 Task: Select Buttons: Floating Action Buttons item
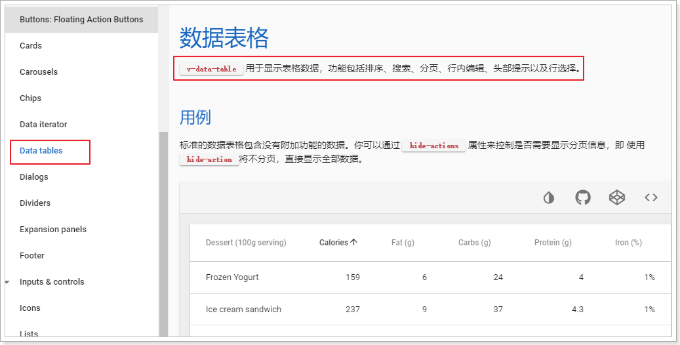81,20
